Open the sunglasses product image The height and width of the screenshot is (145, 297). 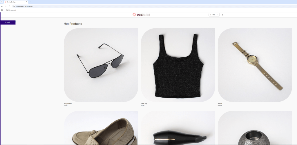pos(101,65)
